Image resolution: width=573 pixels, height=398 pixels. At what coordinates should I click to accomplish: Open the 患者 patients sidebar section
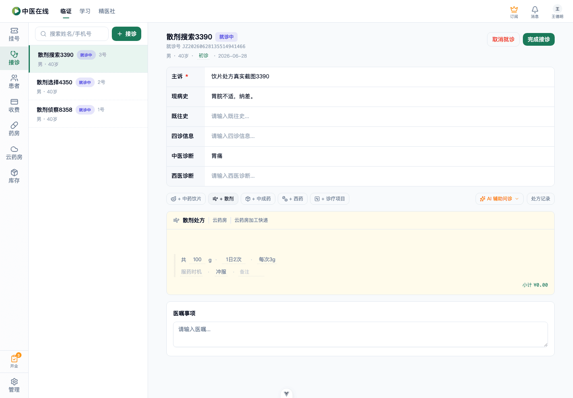tap(14, 82)
